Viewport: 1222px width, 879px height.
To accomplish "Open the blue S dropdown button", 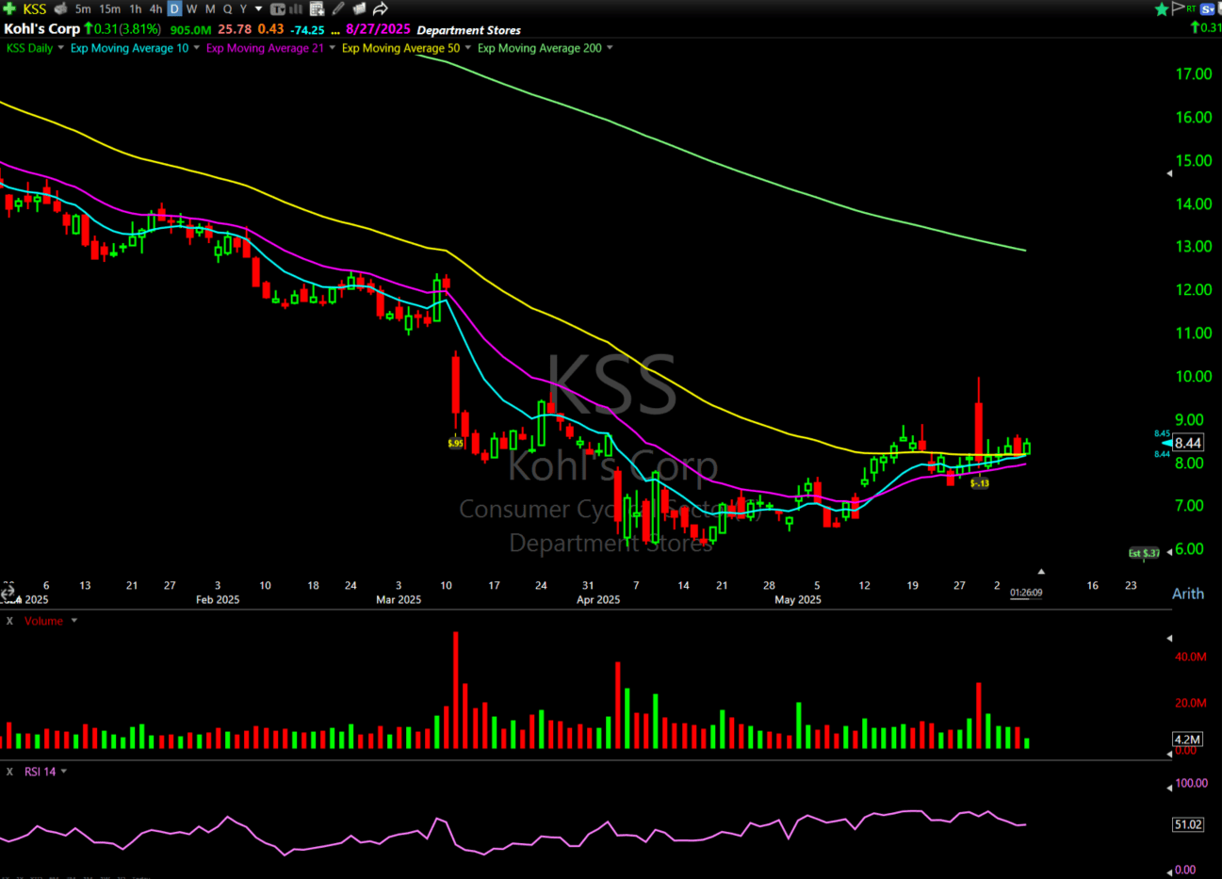I will 1209,8.
